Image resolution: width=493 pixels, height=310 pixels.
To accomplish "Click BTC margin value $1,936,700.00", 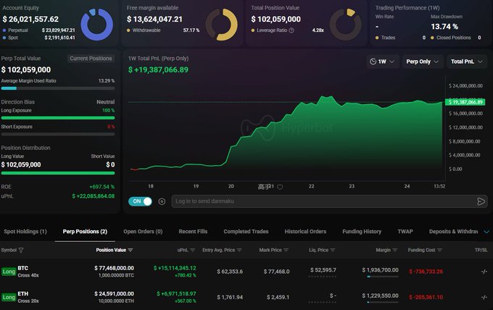I will tap(380, 270).
